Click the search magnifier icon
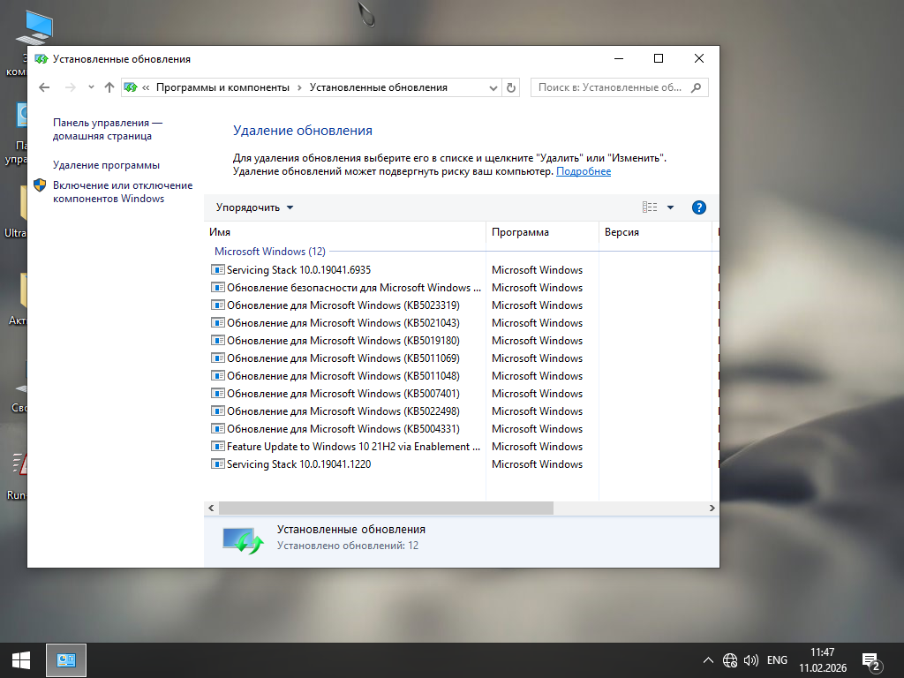Image resolution: width=904 pixels, height=678 pixels. click(x=697, y=87)
